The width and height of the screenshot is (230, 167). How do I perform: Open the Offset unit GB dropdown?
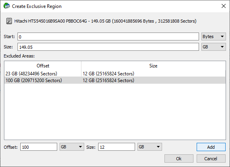click(72, 147)
